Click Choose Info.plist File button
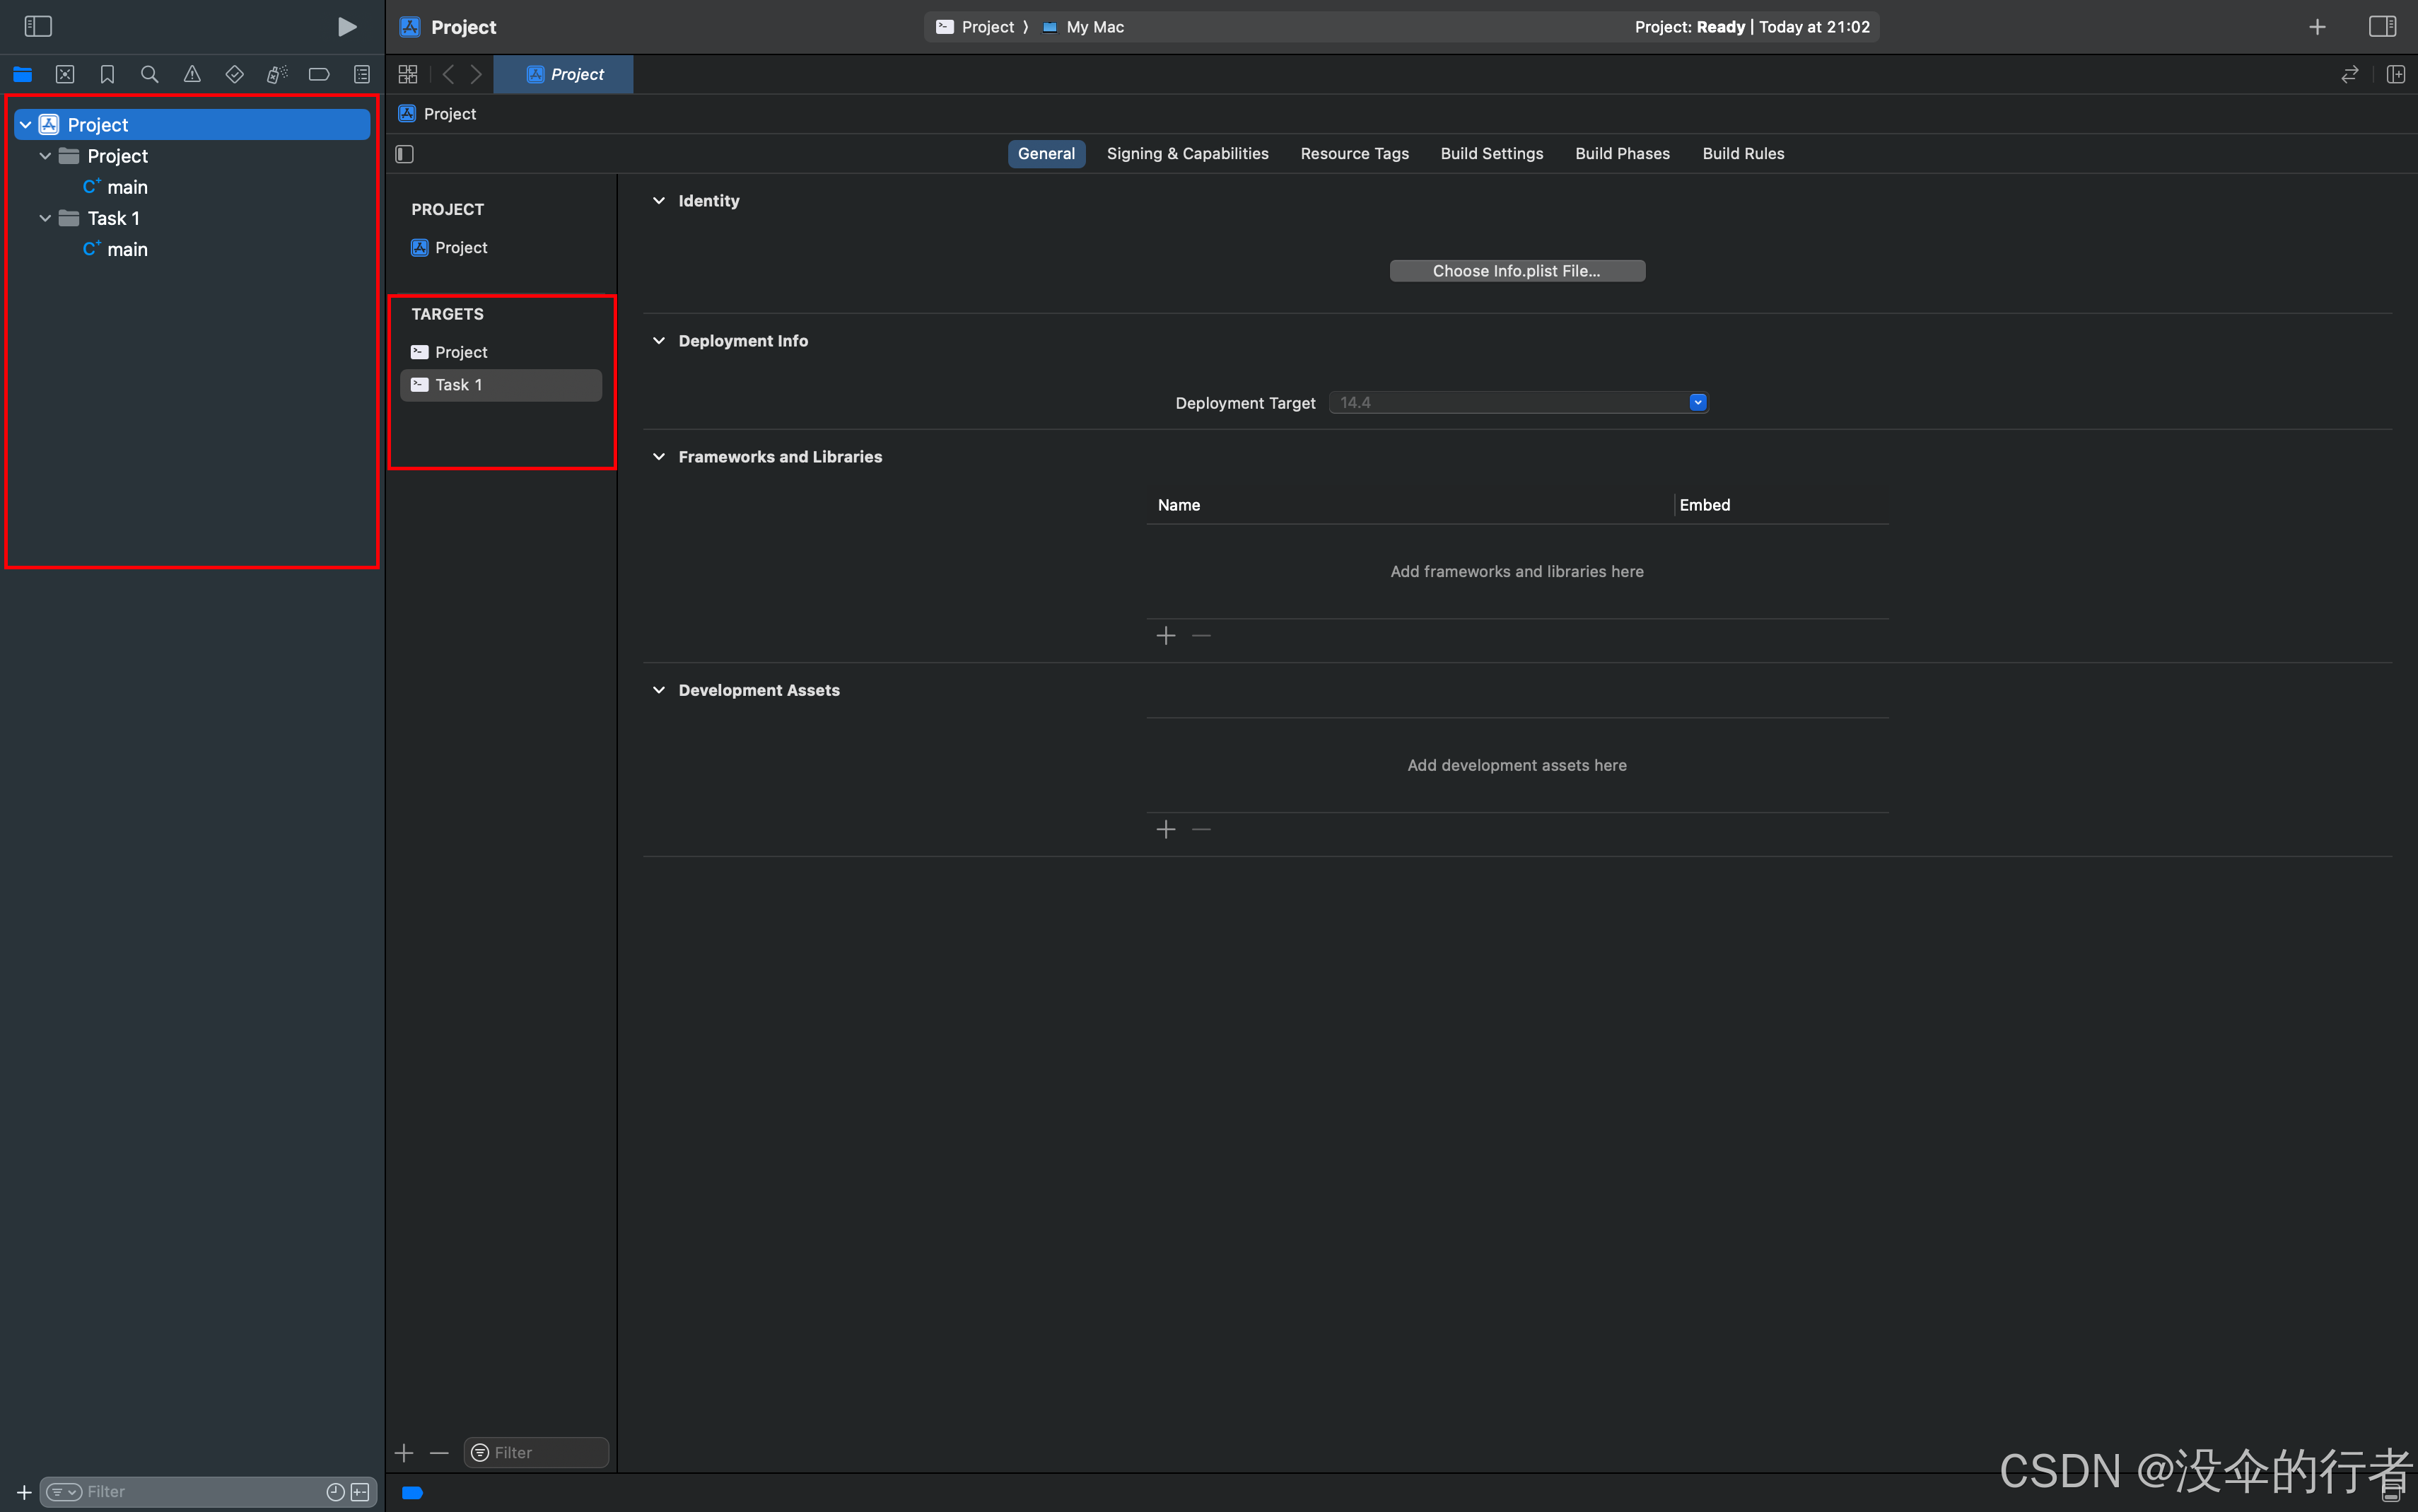The height and width of the screenshot is (1512, 2418). [x=1517, y=271]
